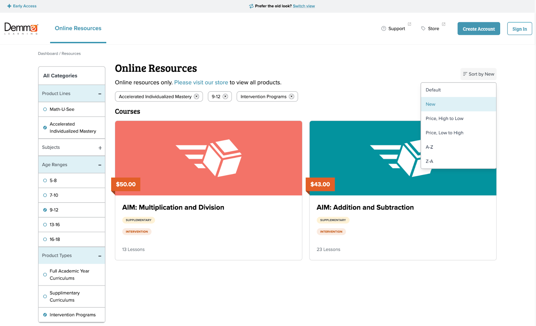Click the sort lines icon
Screen dimensions: 536x326
(x=465, y=74)
